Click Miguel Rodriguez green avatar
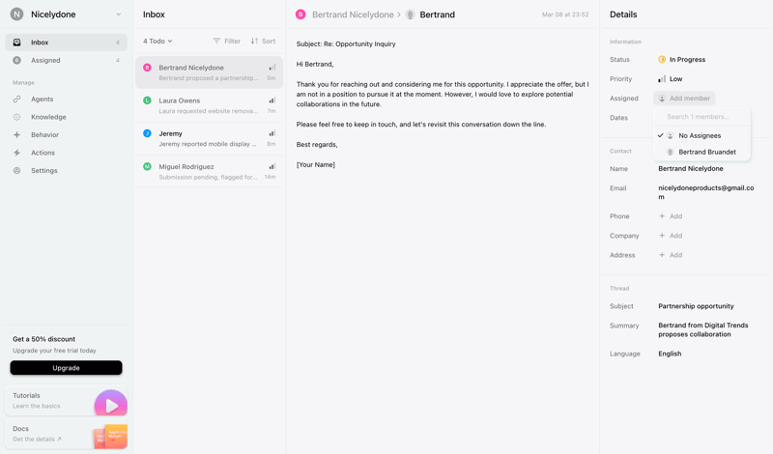 tap(147, 166)
